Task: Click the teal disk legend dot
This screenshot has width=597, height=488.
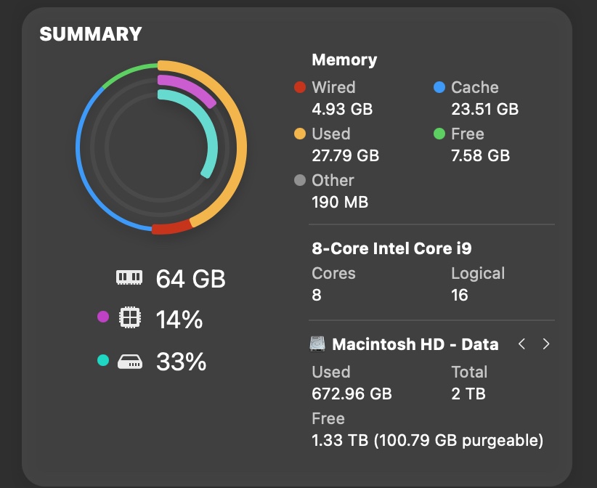Action: (102, 360)
